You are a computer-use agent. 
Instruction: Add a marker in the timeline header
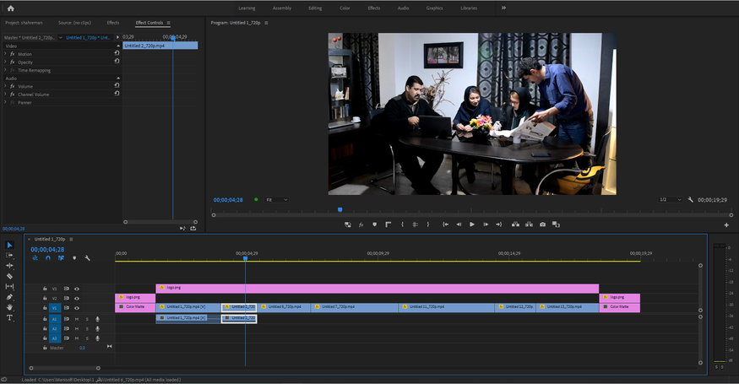point(74,258)
